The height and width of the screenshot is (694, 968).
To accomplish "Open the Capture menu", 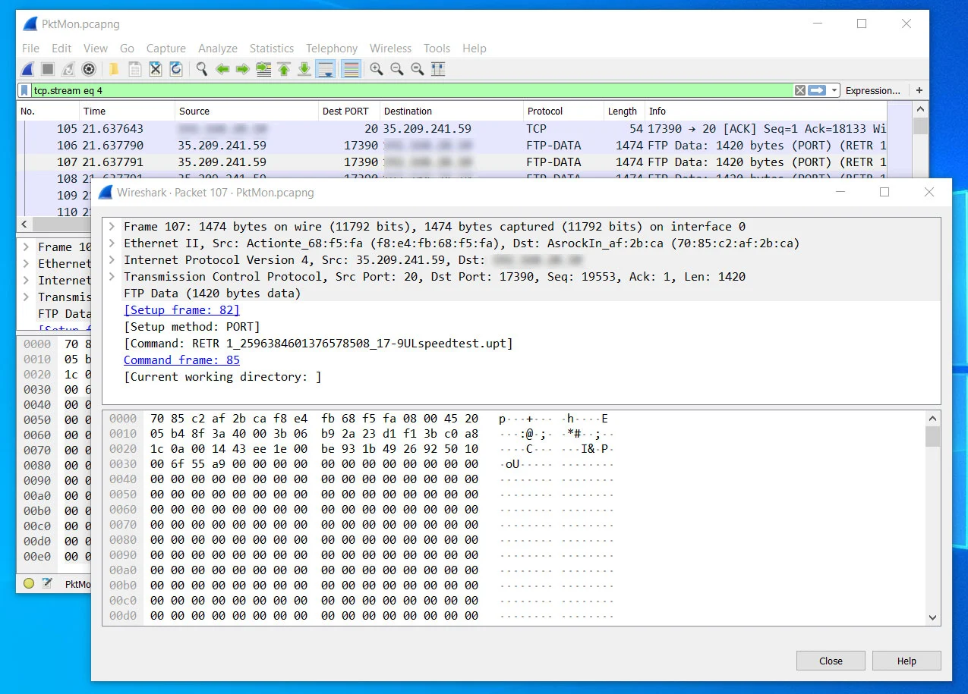I will tap(166, 49).
